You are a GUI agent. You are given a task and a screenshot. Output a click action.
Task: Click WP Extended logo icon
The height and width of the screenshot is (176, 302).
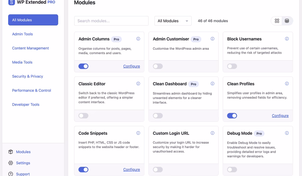(12, 2)
